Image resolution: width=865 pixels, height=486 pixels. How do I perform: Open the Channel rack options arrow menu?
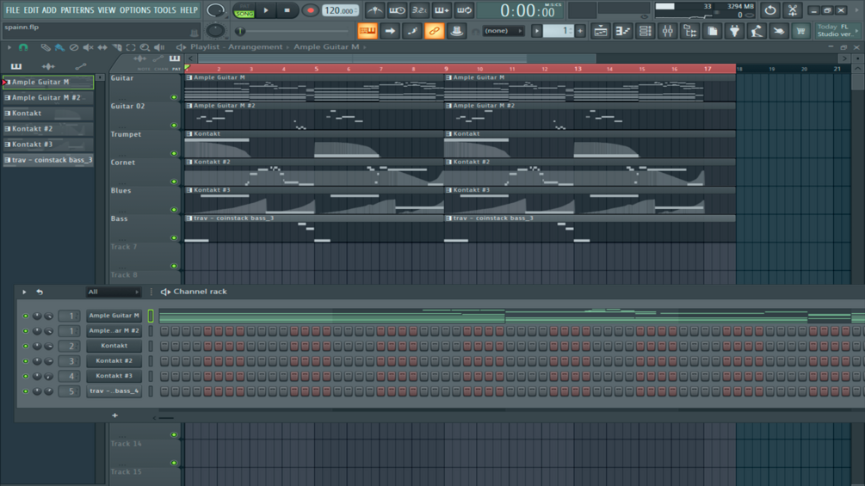pos(24,292)
